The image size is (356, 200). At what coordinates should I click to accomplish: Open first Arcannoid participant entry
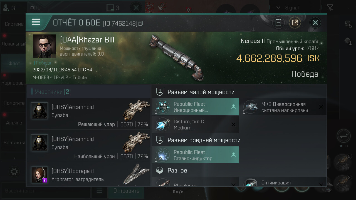tap(88, 114)
